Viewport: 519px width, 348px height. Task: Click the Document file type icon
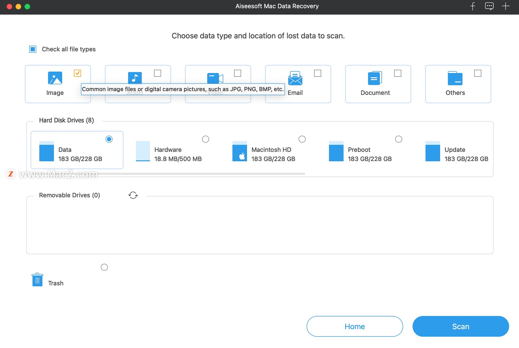(375, 78)
